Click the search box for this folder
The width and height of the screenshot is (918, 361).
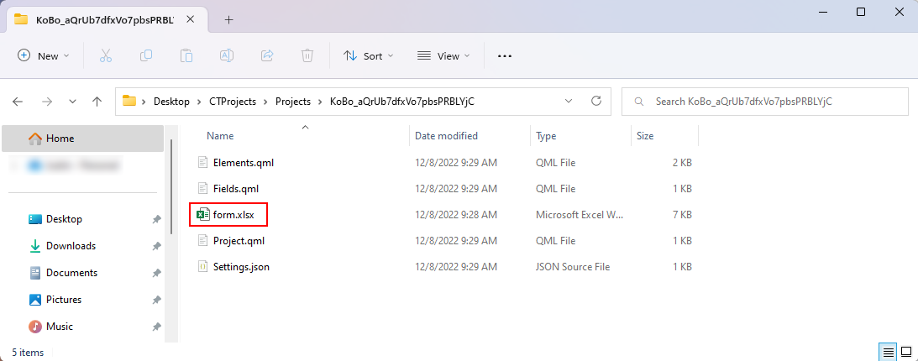point(764,101)
